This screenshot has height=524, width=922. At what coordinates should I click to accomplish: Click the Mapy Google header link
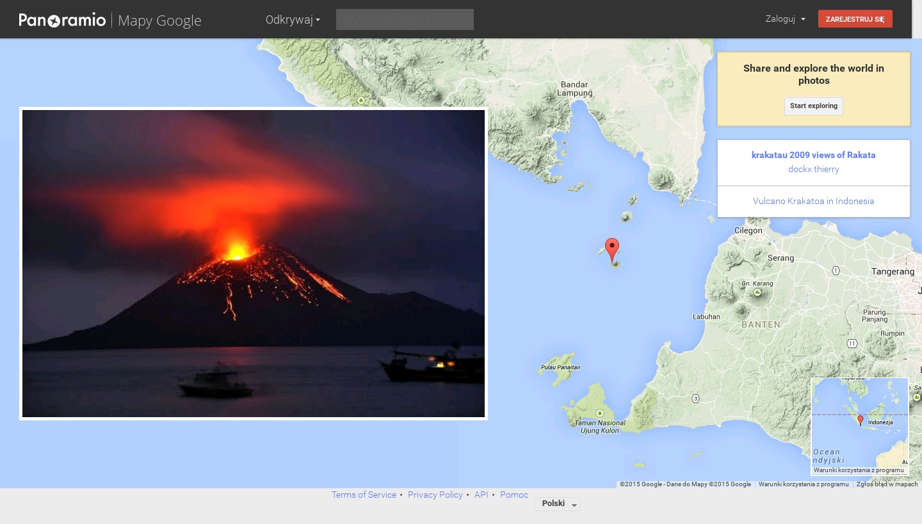[159, 20]
